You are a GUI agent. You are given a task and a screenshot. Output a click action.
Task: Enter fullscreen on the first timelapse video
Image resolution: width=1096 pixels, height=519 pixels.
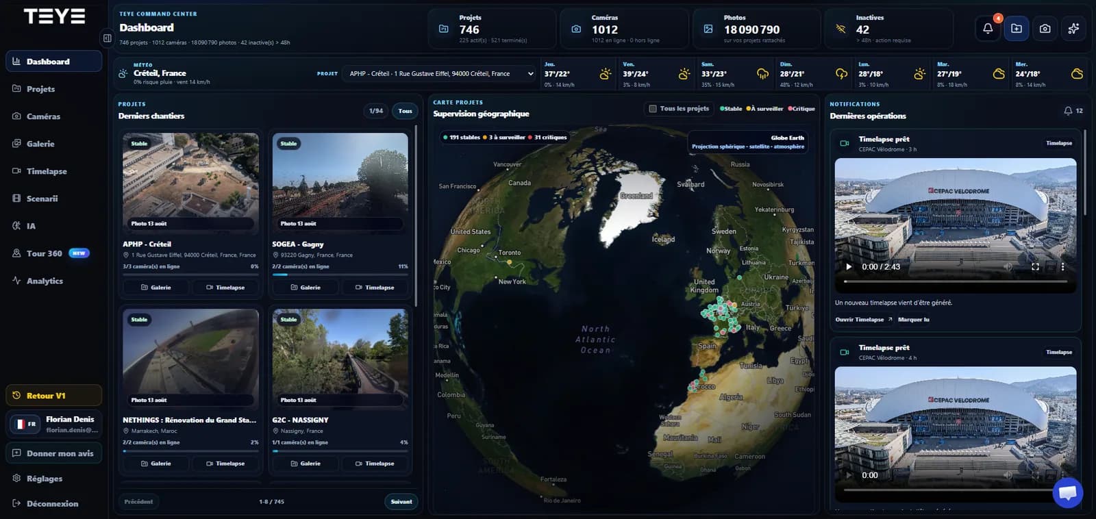(1035, 266)
